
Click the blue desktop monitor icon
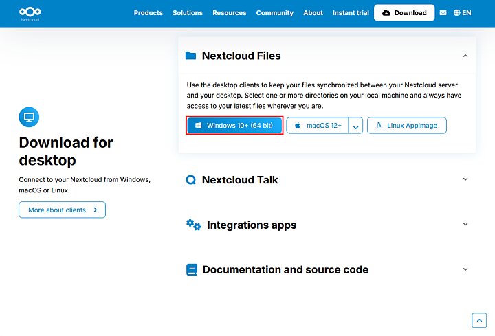[x=29, y=117]
